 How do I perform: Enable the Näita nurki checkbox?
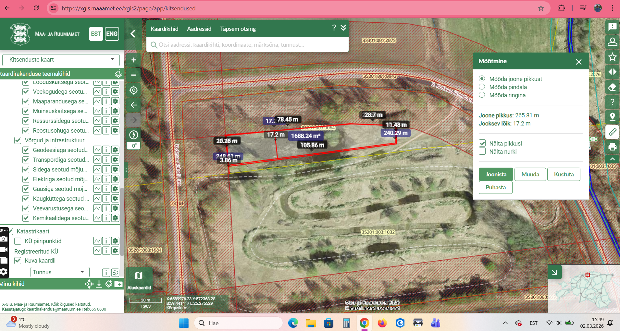point(482,151)
